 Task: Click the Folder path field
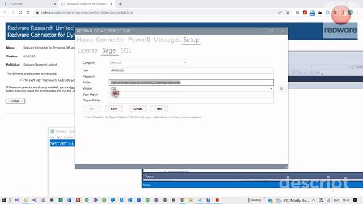191,83
